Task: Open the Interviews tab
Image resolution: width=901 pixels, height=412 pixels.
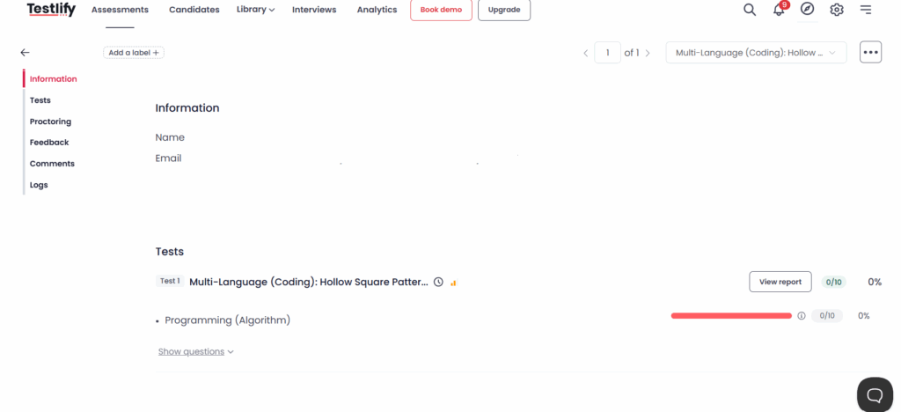Action: click(314, 10)
